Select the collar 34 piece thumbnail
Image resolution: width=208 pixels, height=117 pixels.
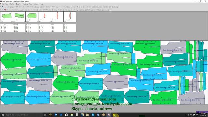(x=57, y=17)
